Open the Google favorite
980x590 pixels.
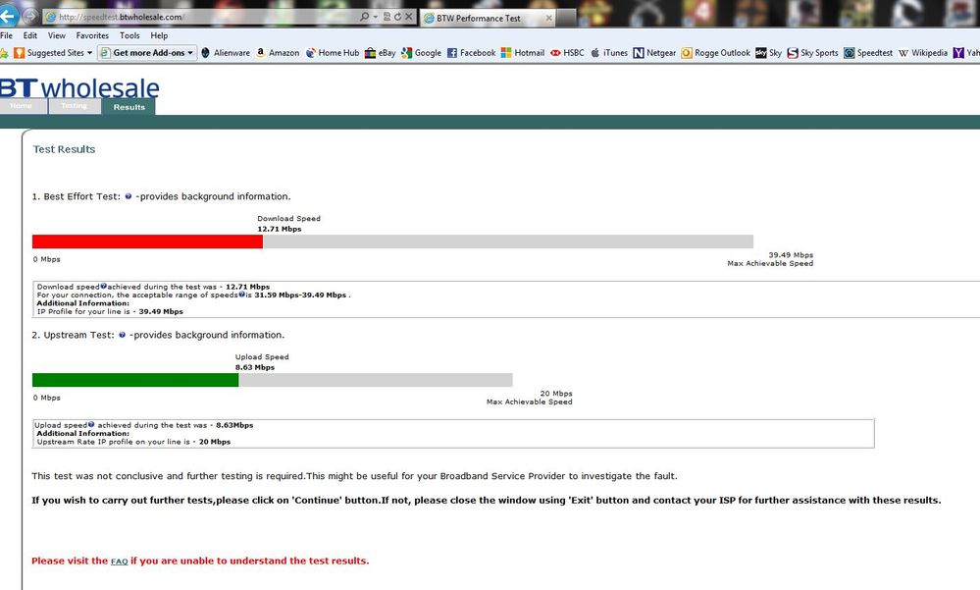coord(421,53)
